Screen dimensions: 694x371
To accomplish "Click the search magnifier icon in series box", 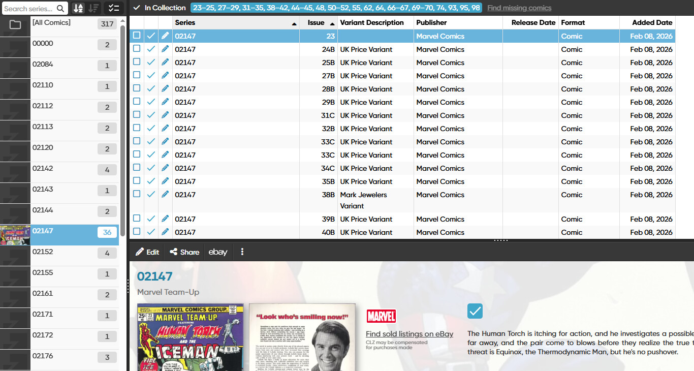I will pos(60,8).
